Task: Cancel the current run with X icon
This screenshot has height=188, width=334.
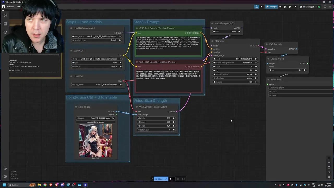Action: 178,179
